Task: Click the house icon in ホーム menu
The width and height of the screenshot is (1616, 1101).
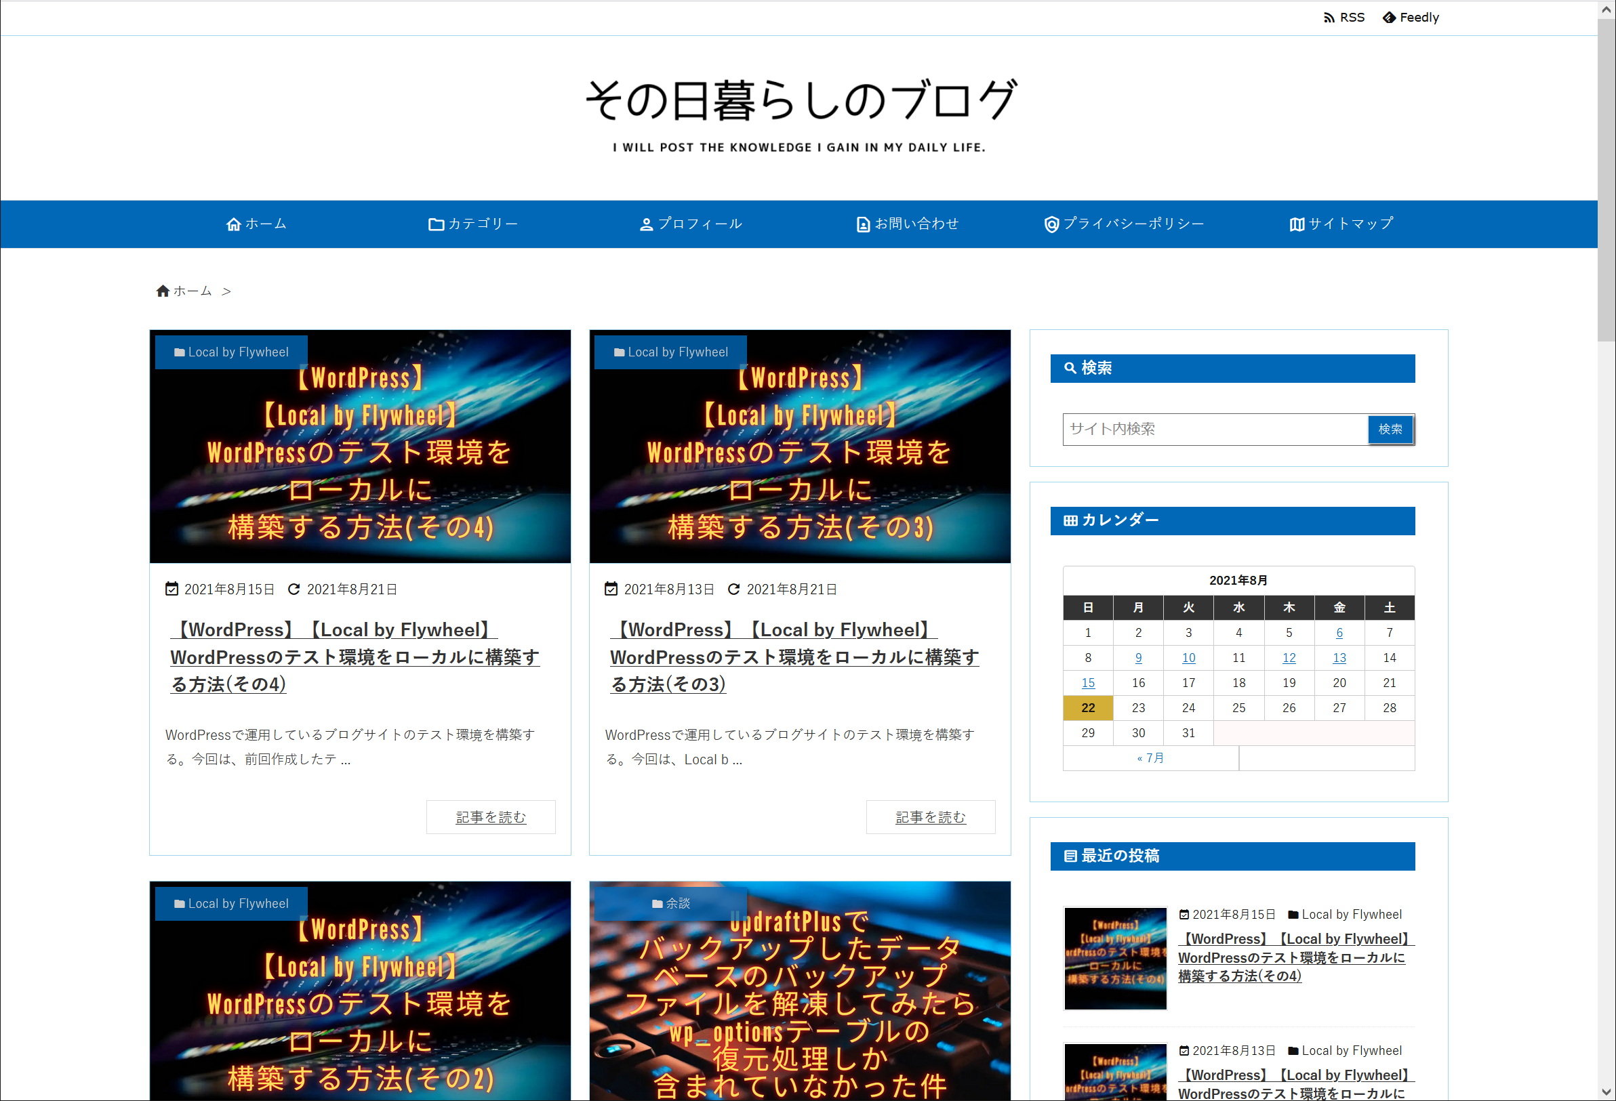Action: 234,224
